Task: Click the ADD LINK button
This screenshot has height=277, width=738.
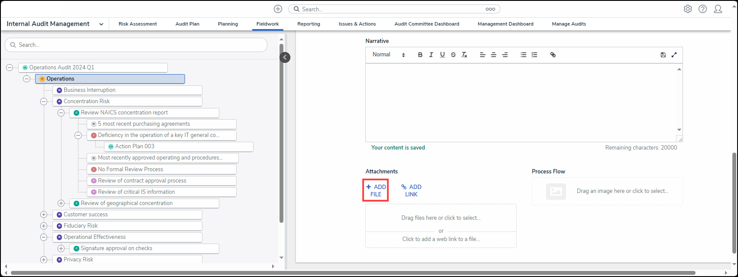Action: coord(411,191)
